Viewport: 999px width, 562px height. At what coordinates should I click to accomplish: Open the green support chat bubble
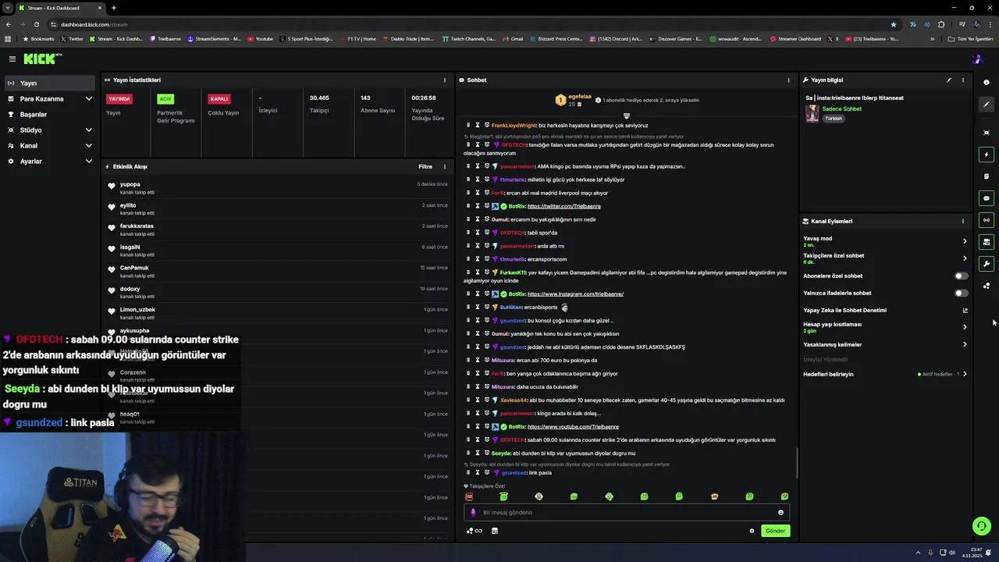(982, 526)
